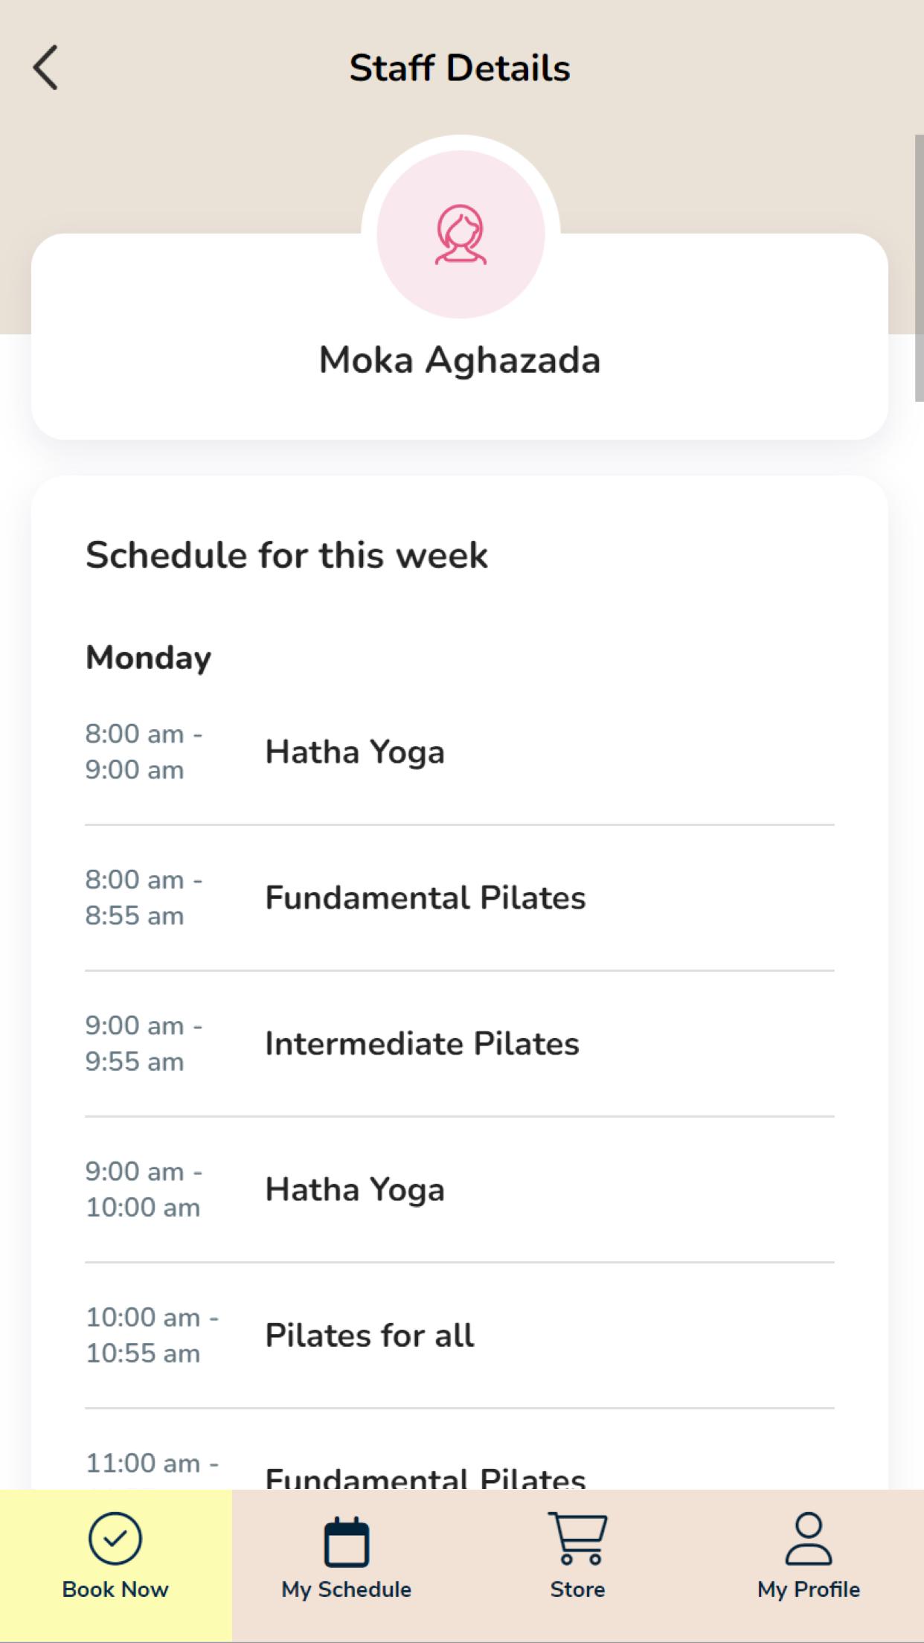This screenshot has width=924, height=1643.
Task: Open the 9:00 am Hatha Yoga class
Action: point(460,1189)
